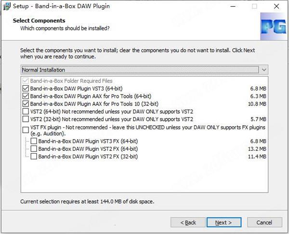289x234 pixels.
Task: Enable VST2 (32-bit) component checkbox
Action: click(x=26, y=119)
